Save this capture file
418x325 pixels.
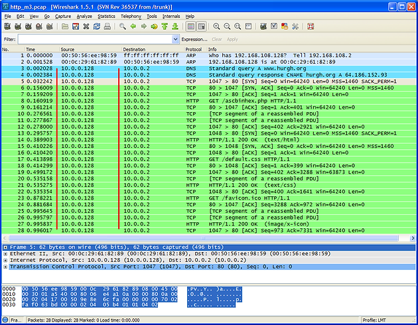(x=76, y=27)
